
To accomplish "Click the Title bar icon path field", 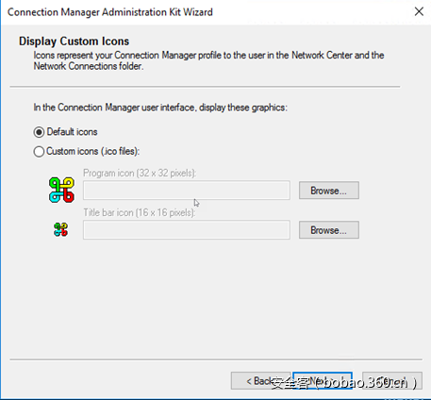I will click(x=187, y=230).
